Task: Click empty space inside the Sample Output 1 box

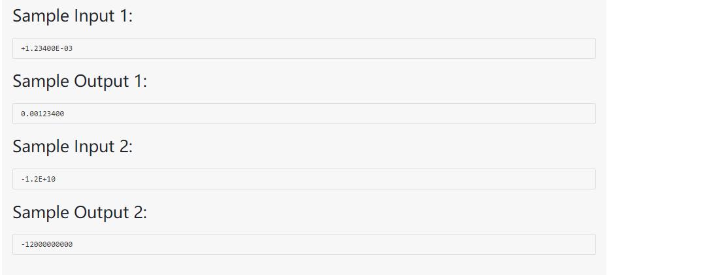Action: click(327, 114)
